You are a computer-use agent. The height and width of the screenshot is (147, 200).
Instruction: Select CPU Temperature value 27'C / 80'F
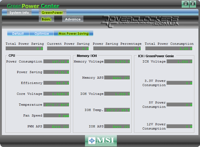pyautogui.click(x=56, y=105)
